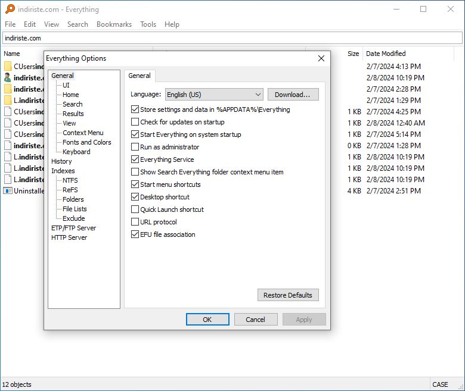Click the file icon dated 2/7/2024 1:28 PM
The height and width of the screenshot is (391, 465).
[8, 145]
